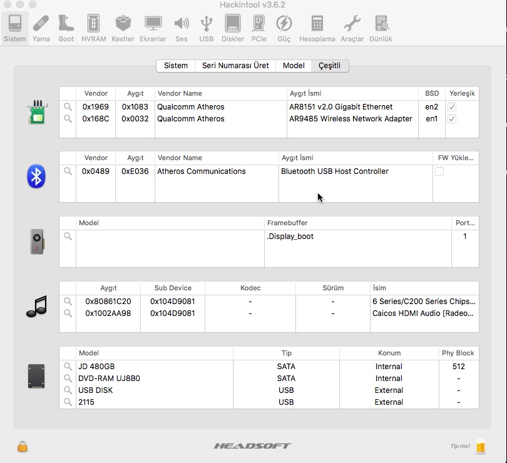Click the Tip me beer icon
The height and width of the screenshot is (463, 507).
(480, 446)
